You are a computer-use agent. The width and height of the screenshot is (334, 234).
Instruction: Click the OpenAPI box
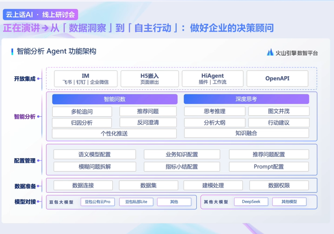277,78
